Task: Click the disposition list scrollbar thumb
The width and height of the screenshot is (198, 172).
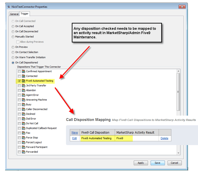Action: [178, 92]
